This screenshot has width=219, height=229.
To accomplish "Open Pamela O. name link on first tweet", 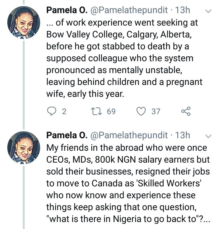I will click(67, 10).
